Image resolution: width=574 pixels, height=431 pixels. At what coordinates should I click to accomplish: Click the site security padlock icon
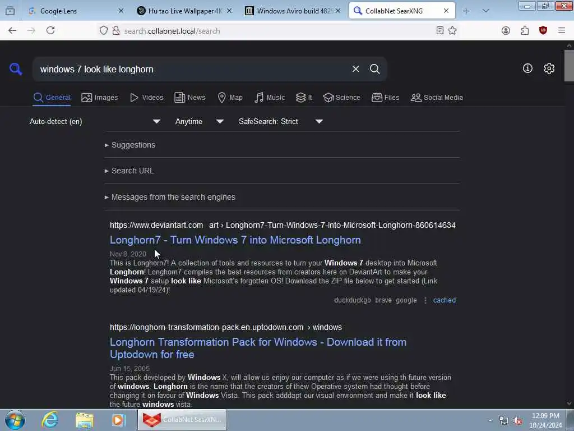pyautogui.click(x=116, y=31)
